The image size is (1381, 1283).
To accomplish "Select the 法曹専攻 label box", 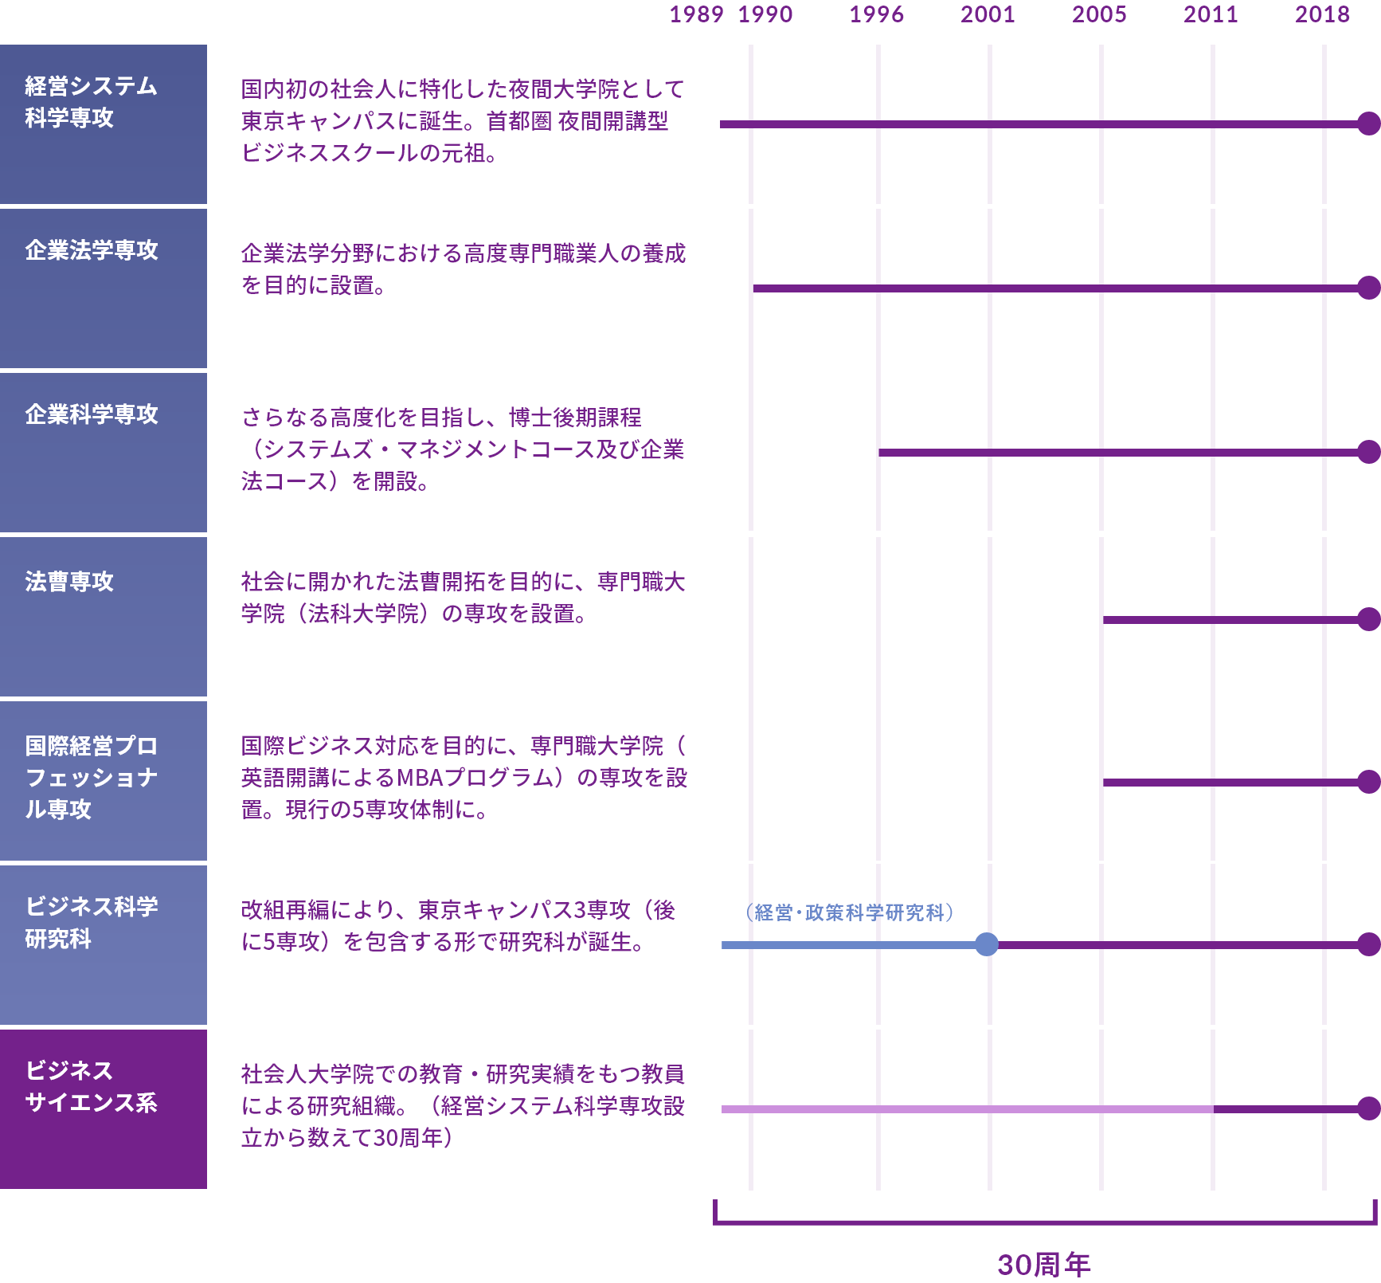I will (104, 617).
